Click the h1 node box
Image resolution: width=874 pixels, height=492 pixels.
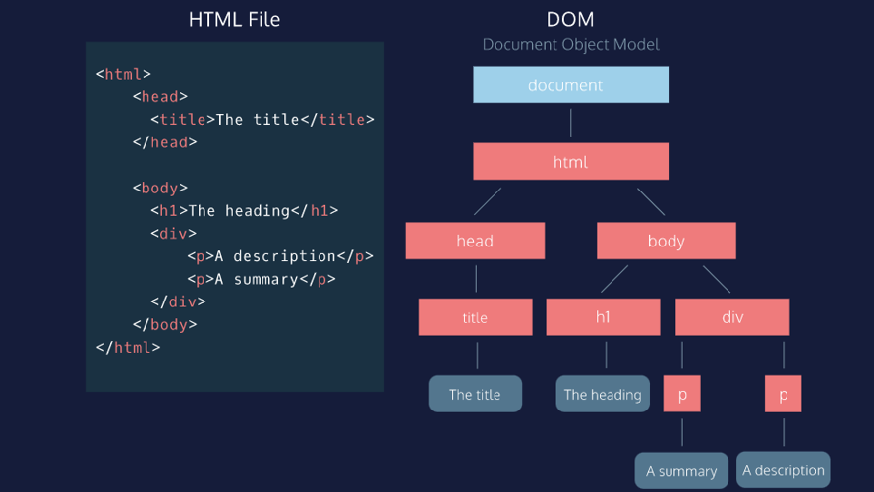click(x=603, y=316)
